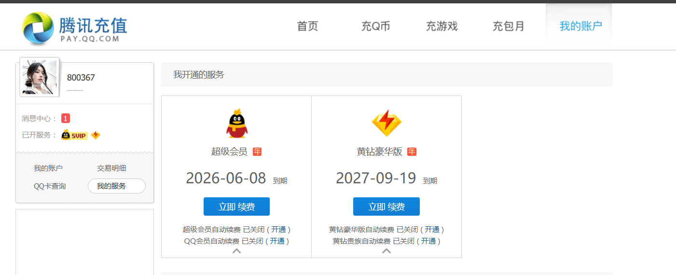This screenshot has height=275, width=676.
Task: Click the 黄钻豪华版 service title
Action: click(379, 151)
